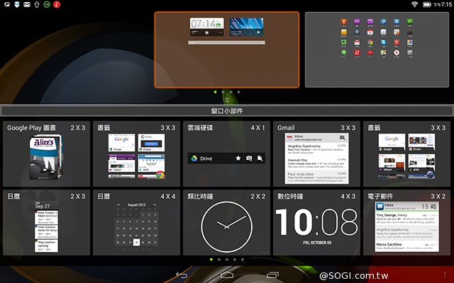Tap highlighted day 28 in the month calendar preview
This screenshot has width=454, height=283.
tap(136, 243)
